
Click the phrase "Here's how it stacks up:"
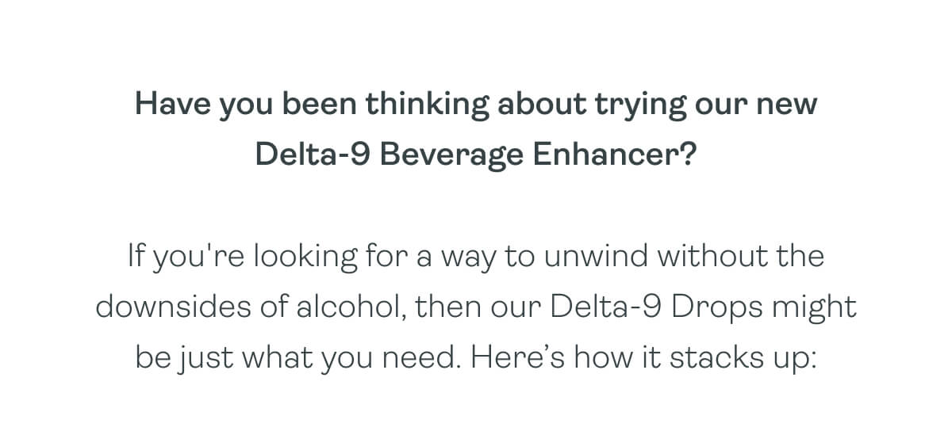(643, 358)
